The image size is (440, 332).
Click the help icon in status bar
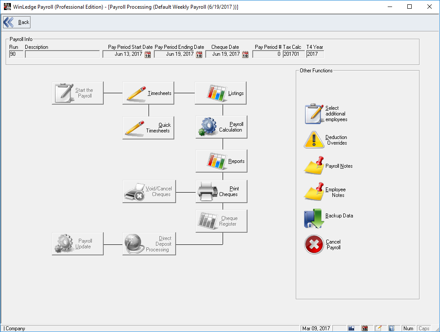[x=391, y=329]
